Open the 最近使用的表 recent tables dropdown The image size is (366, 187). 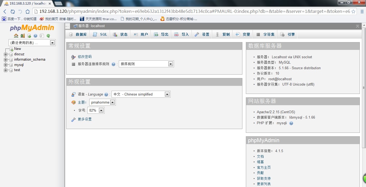click(x=32, y=43)
